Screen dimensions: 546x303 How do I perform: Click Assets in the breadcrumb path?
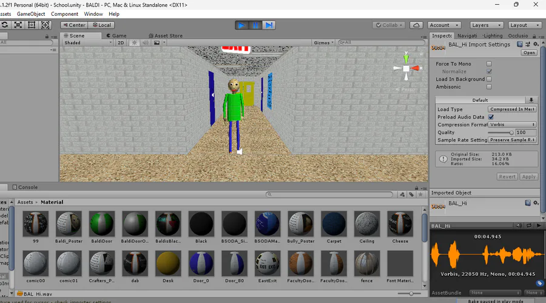tap(25, 202)
